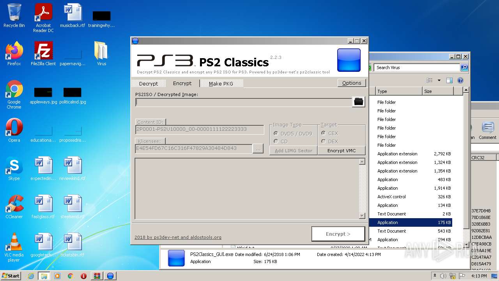Screen dimensions: 499x281
Task: Sort by the Type column header
Action: click(399, 91)
